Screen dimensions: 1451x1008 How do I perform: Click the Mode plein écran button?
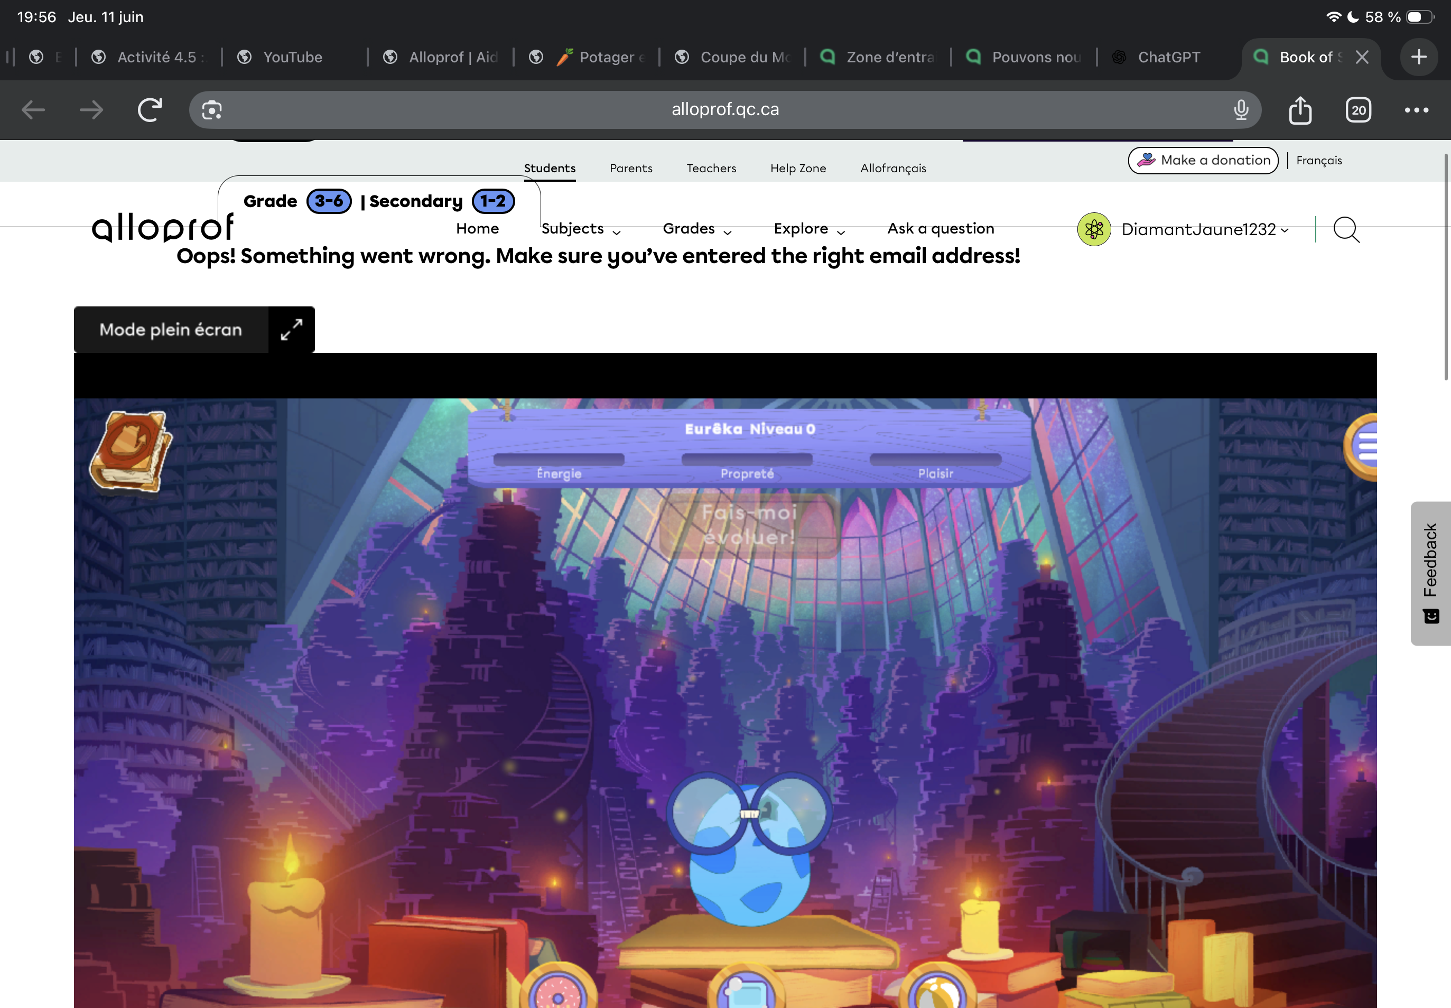(194, 330)
